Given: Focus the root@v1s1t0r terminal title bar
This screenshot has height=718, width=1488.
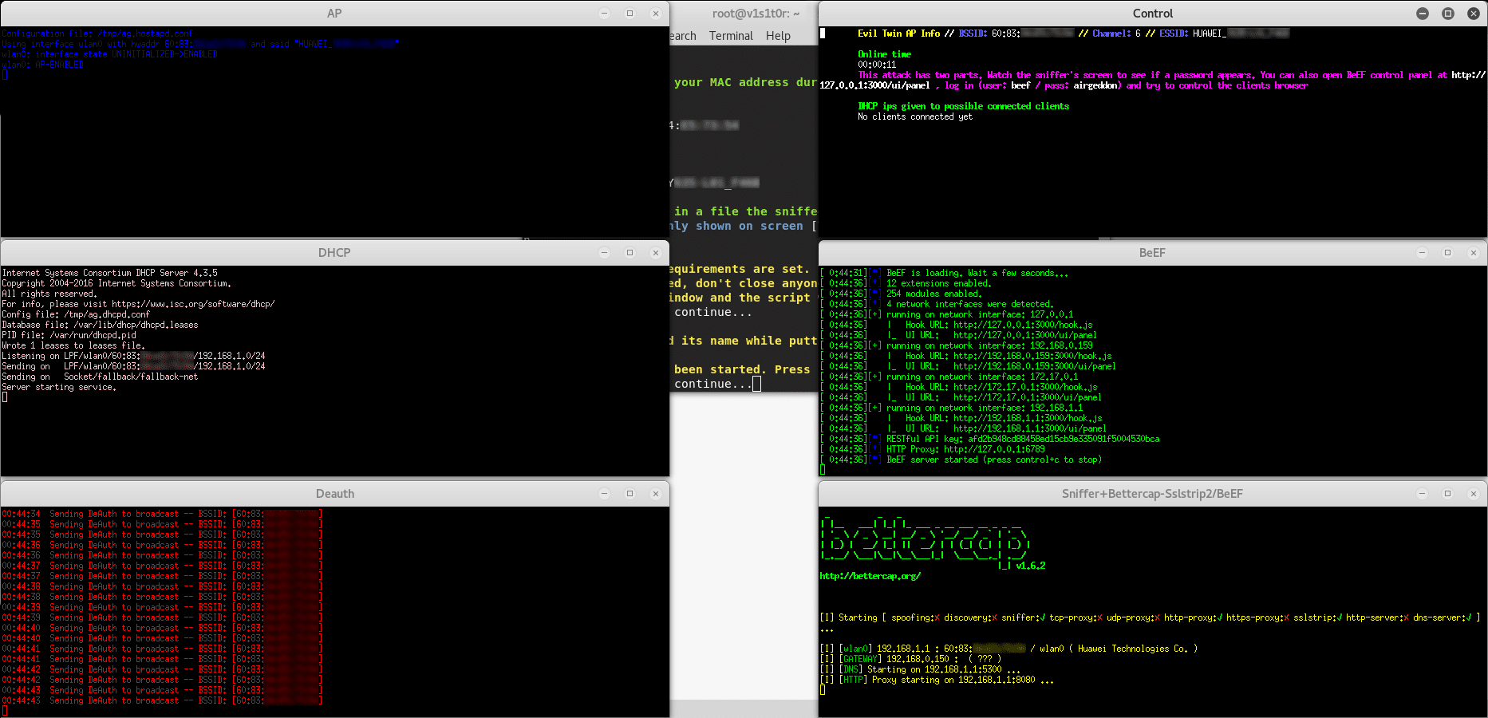Looking at the screenshot, I should (x=755, y=14).
